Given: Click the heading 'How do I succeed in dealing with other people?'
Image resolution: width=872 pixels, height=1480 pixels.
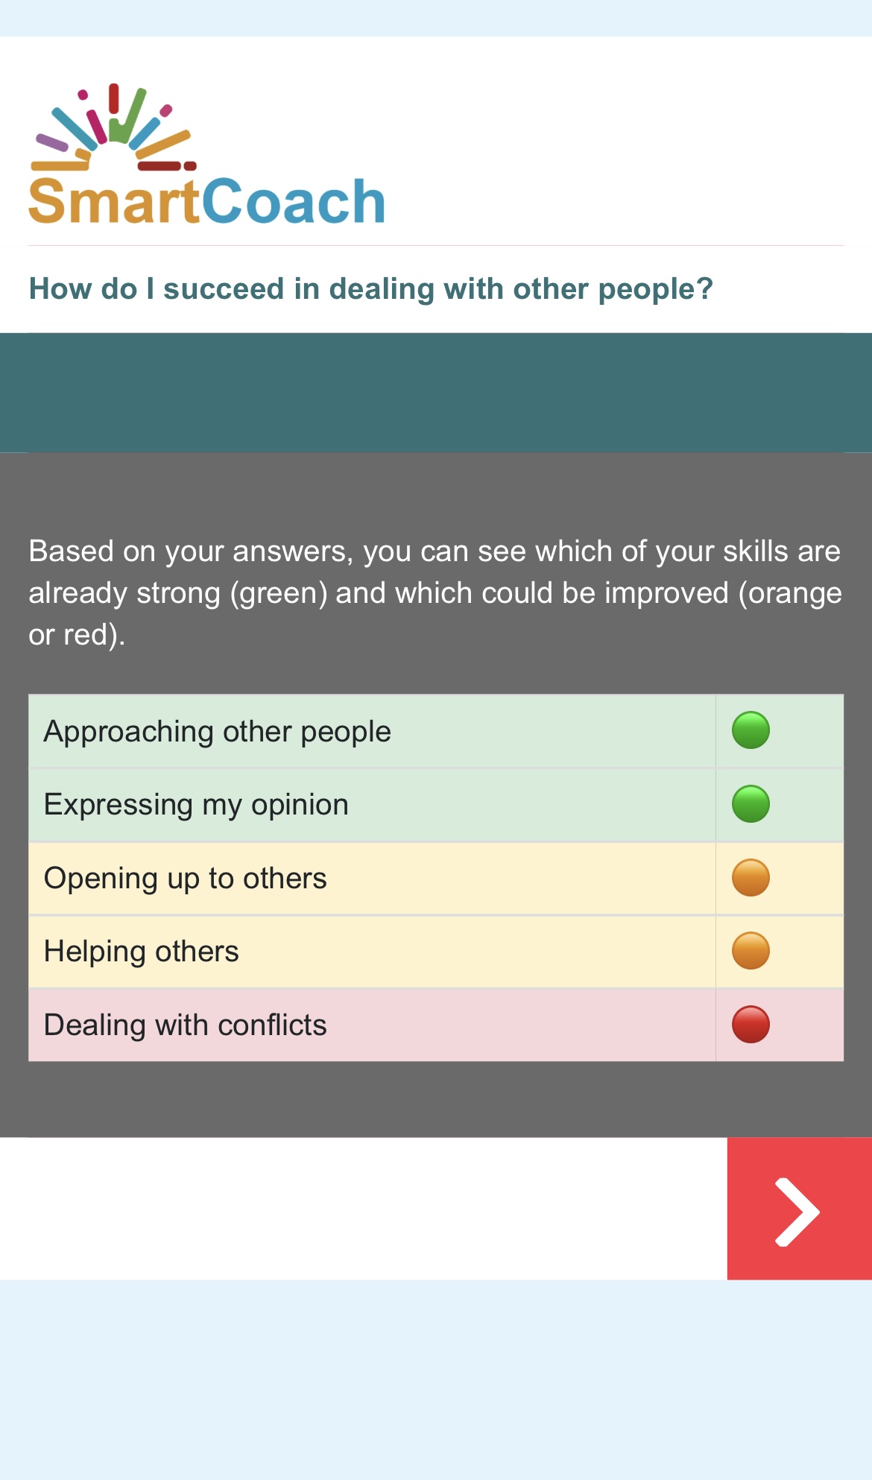Looking at the screenshot, I should [371, 289].
